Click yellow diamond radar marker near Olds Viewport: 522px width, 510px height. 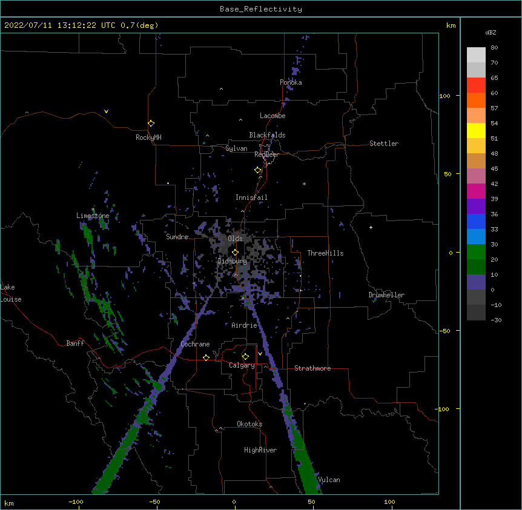click(235, 253)
